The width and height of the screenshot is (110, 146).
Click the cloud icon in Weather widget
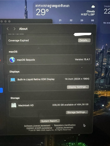coord(93,6)
